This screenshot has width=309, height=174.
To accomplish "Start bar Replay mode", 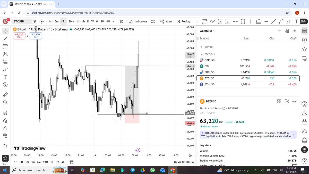I will point(183,21).
